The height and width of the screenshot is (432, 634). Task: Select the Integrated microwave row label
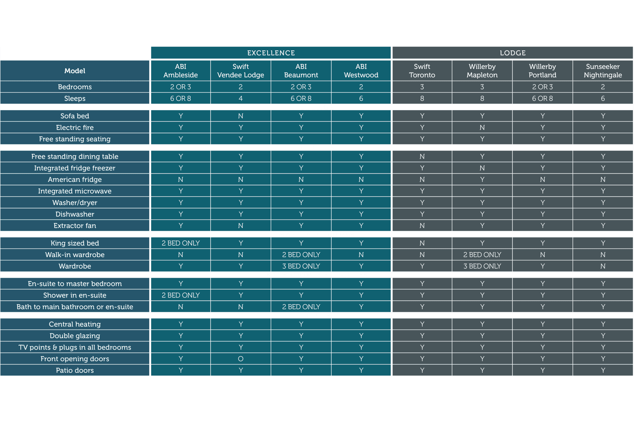coord(75,191)
